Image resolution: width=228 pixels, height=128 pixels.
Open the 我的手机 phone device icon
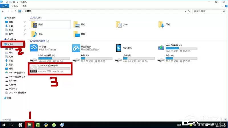tap(119, 48)
